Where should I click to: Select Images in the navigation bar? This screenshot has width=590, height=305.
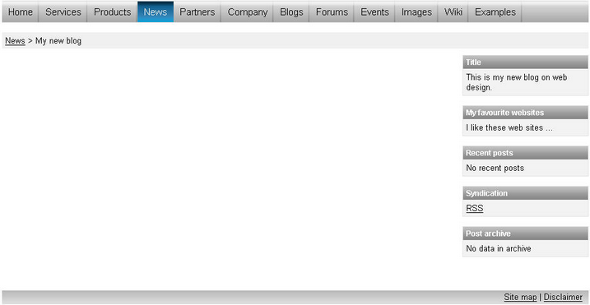tap(416, 12)
